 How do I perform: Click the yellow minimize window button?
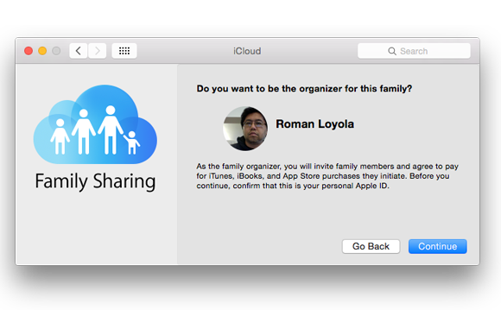(42, 51)
